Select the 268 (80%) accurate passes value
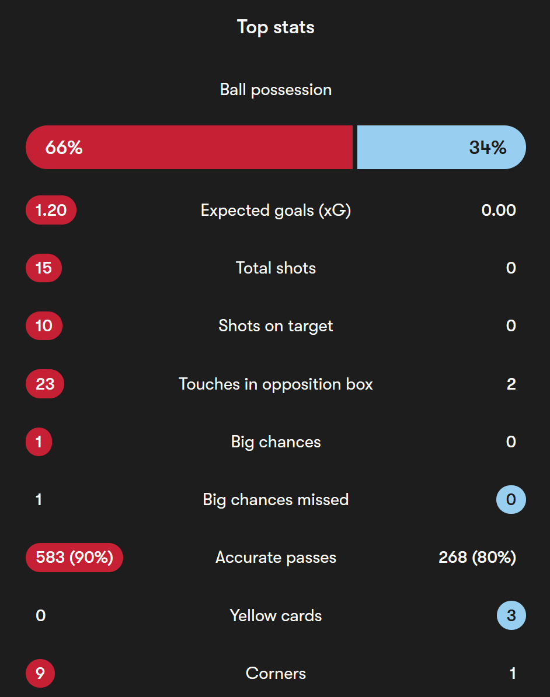 [x=478, y=558]
